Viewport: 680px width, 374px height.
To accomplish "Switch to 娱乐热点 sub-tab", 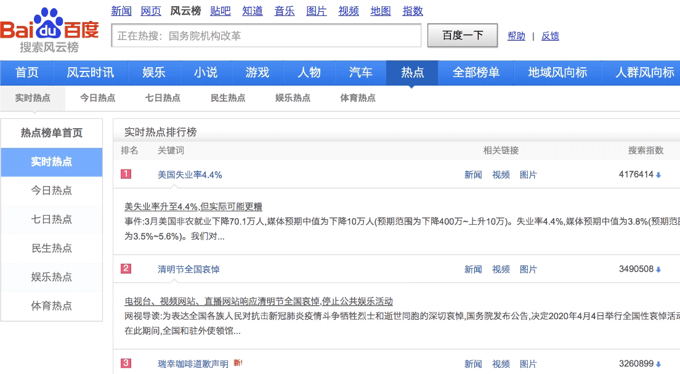I will pyautogui.click(x=293, y=98).
